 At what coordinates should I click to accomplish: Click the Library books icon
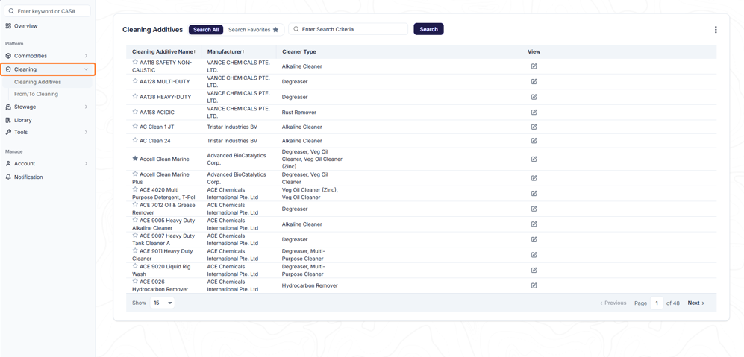point(8,120)
